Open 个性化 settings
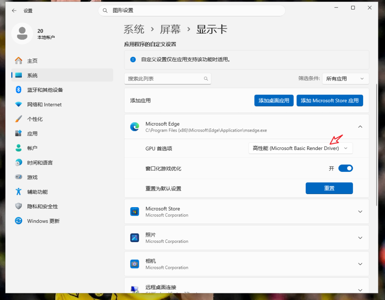385x300 pixels. pos(62,119)
